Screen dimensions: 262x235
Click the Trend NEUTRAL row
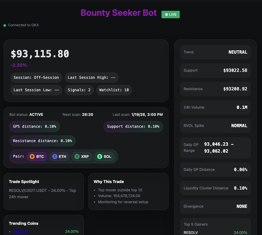tap(215, 52)
